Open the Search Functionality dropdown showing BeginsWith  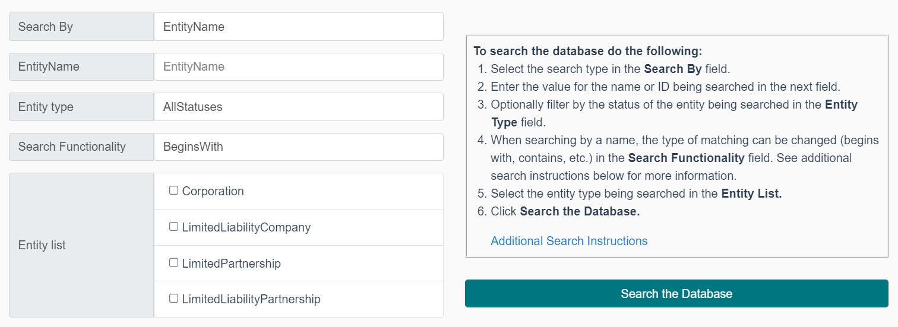click(298, 147)
